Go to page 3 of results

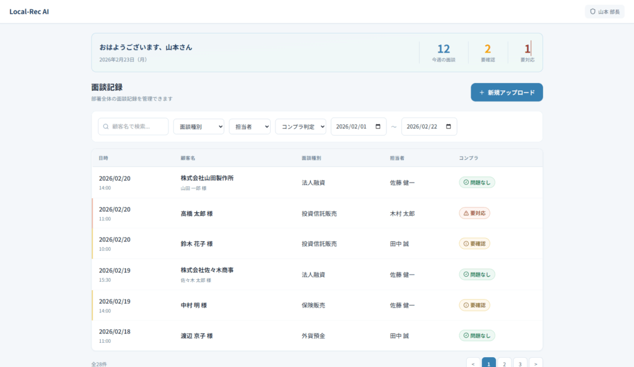[520, 364]
